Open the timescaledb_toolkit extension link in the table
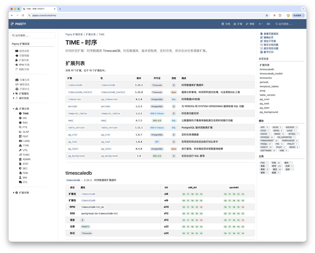 80,92
